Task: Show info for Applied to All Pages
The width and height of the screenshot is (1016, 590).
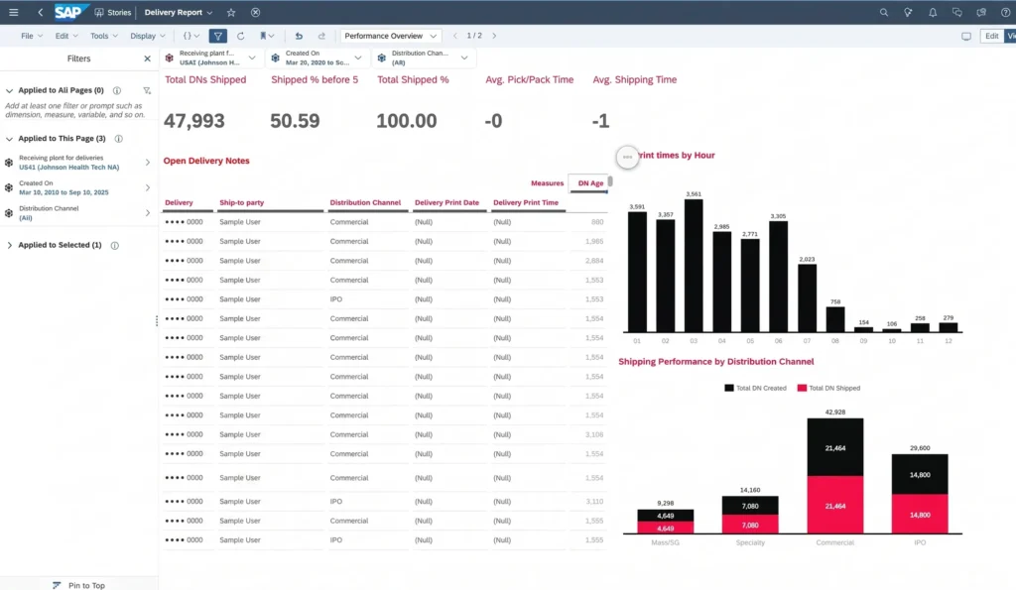Action: click(x=117, y=90)
